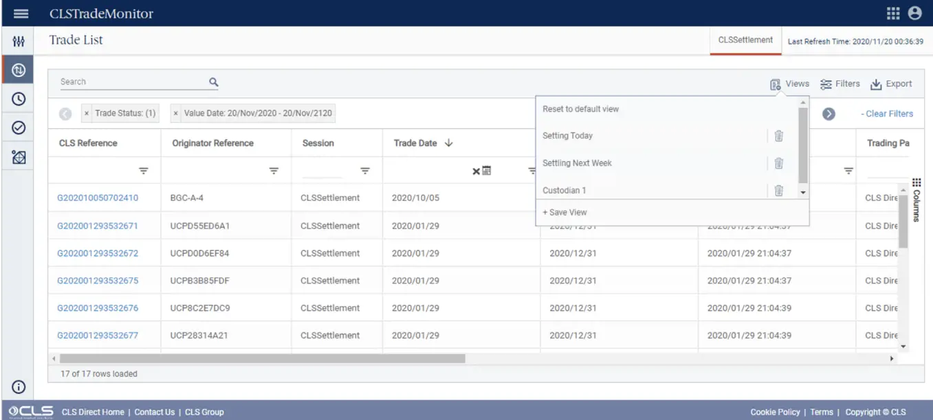Apply the Custodian 1 view
The image size is (933, 420).
click(x=564, y=191)
